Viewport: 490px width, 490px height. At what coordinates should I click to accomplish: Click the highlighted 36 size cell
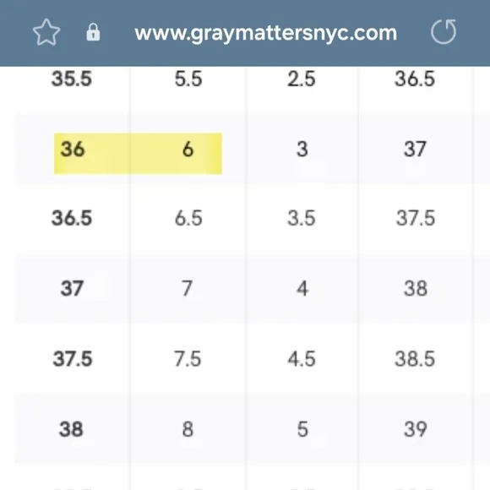tap(73, 149)
